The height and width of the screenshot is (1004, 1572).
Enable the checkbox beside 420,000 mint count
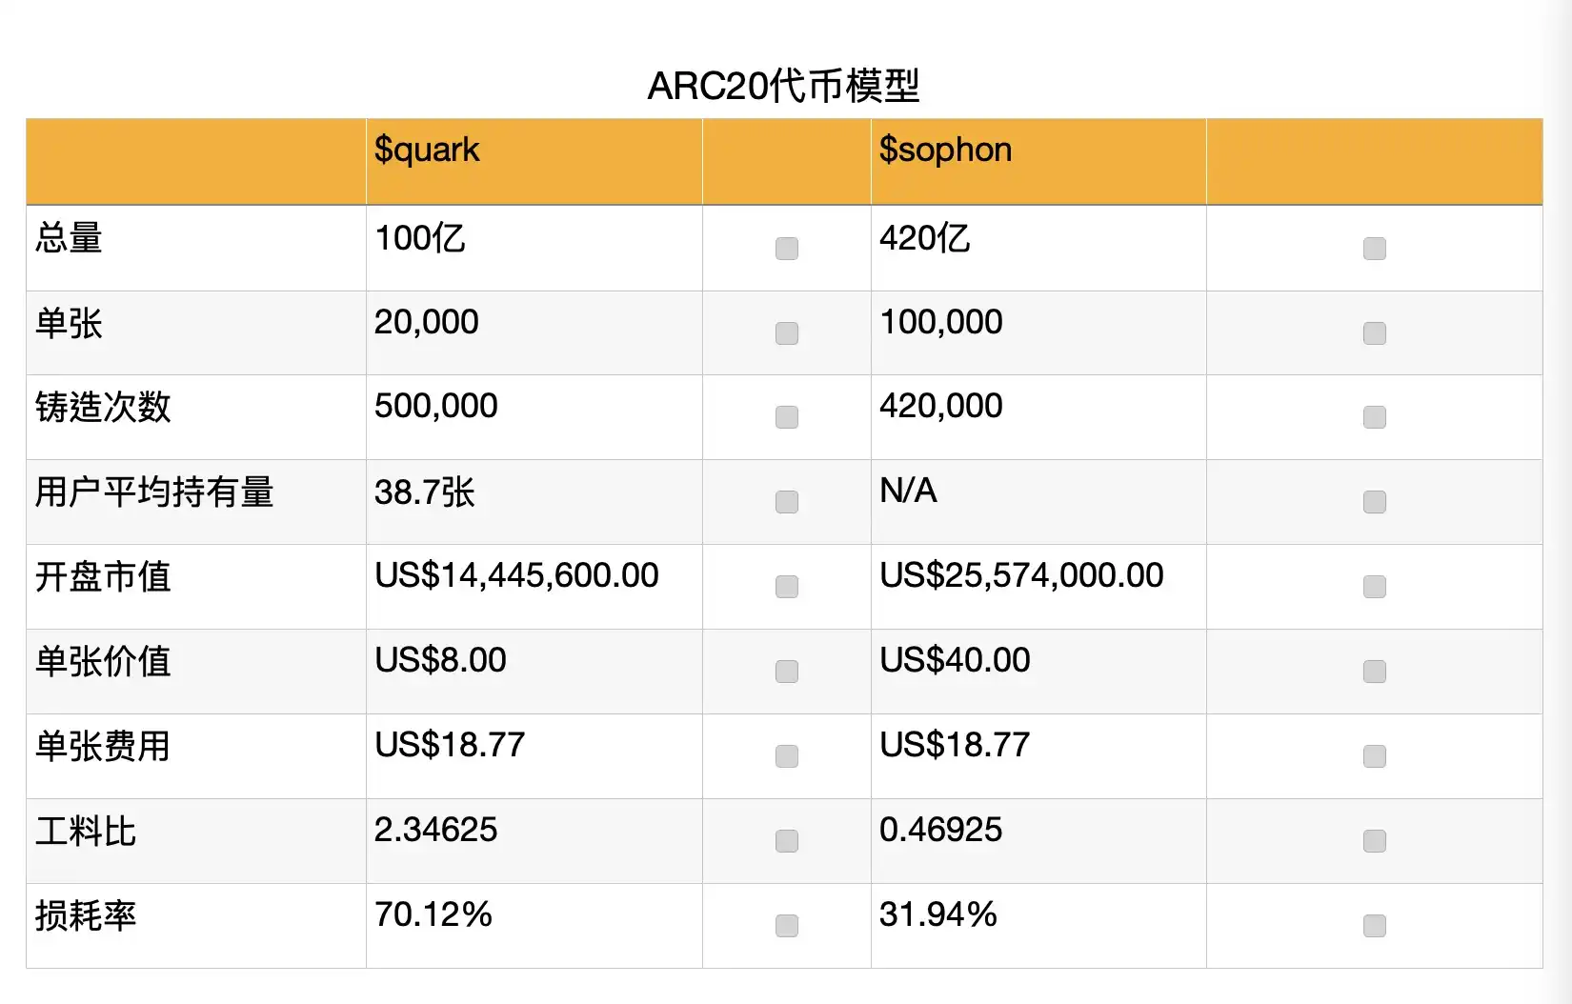[x=1374, y=417]
